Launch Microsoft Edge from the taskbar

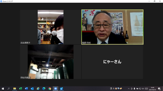(x=44, y=89)
